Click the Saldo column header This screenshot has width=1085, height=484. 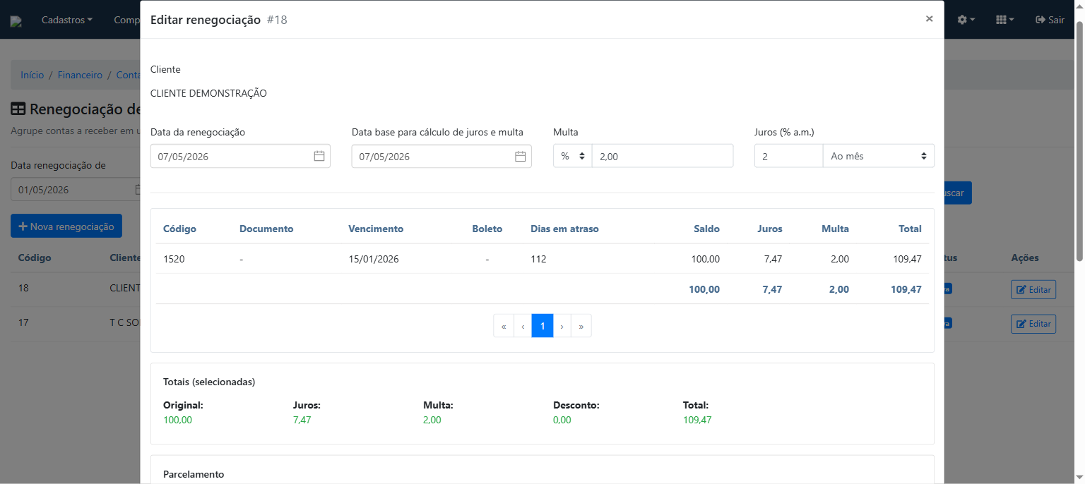[x=706, y=229]
